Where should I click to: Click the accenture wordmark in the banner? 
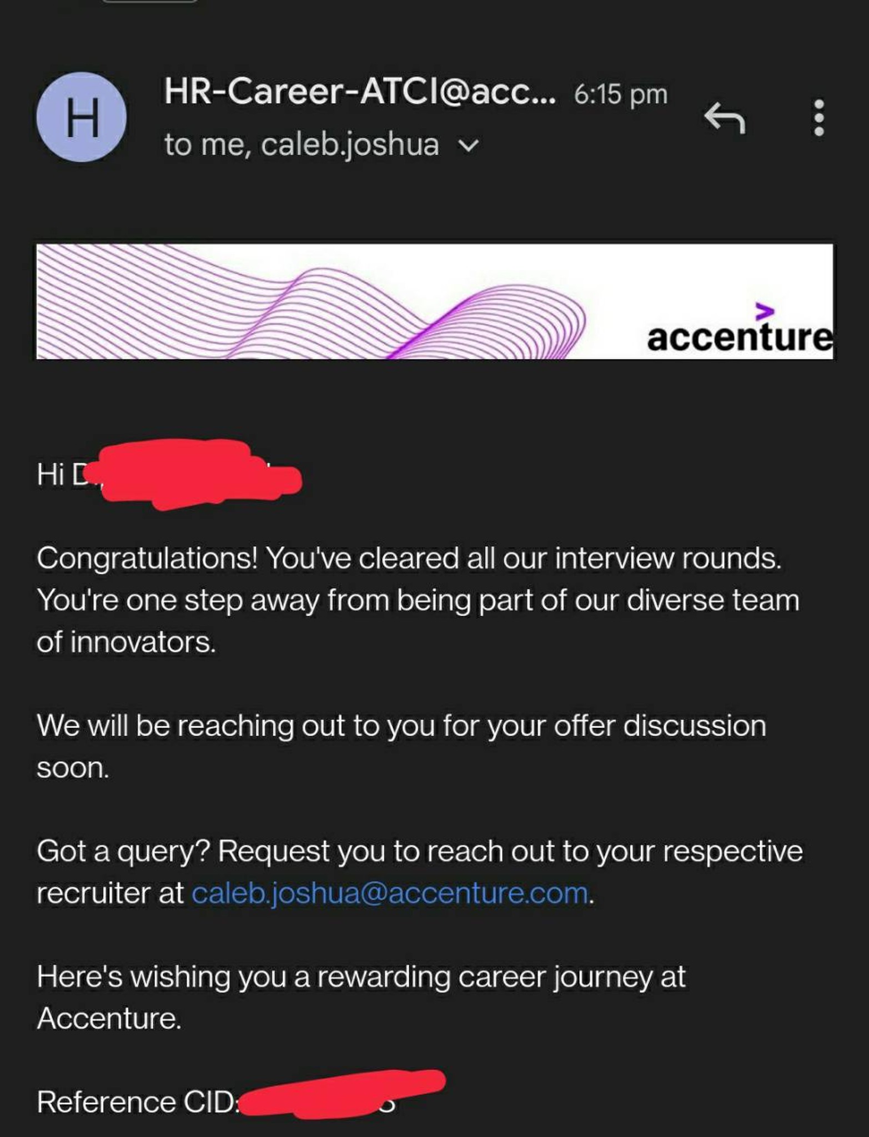(739, 337)
